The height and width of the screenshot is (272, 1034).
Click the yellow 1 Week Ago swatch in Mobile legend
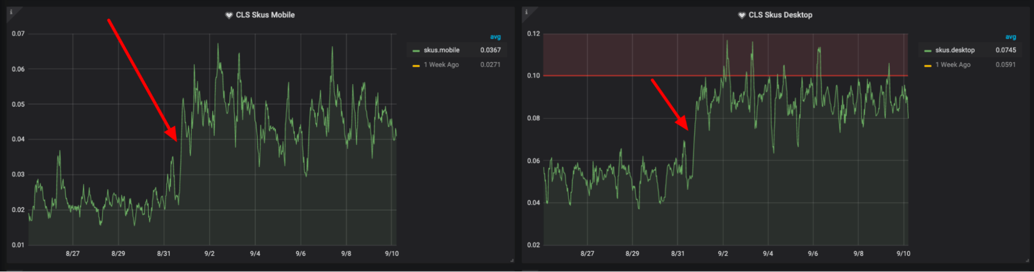pos(416,66)
